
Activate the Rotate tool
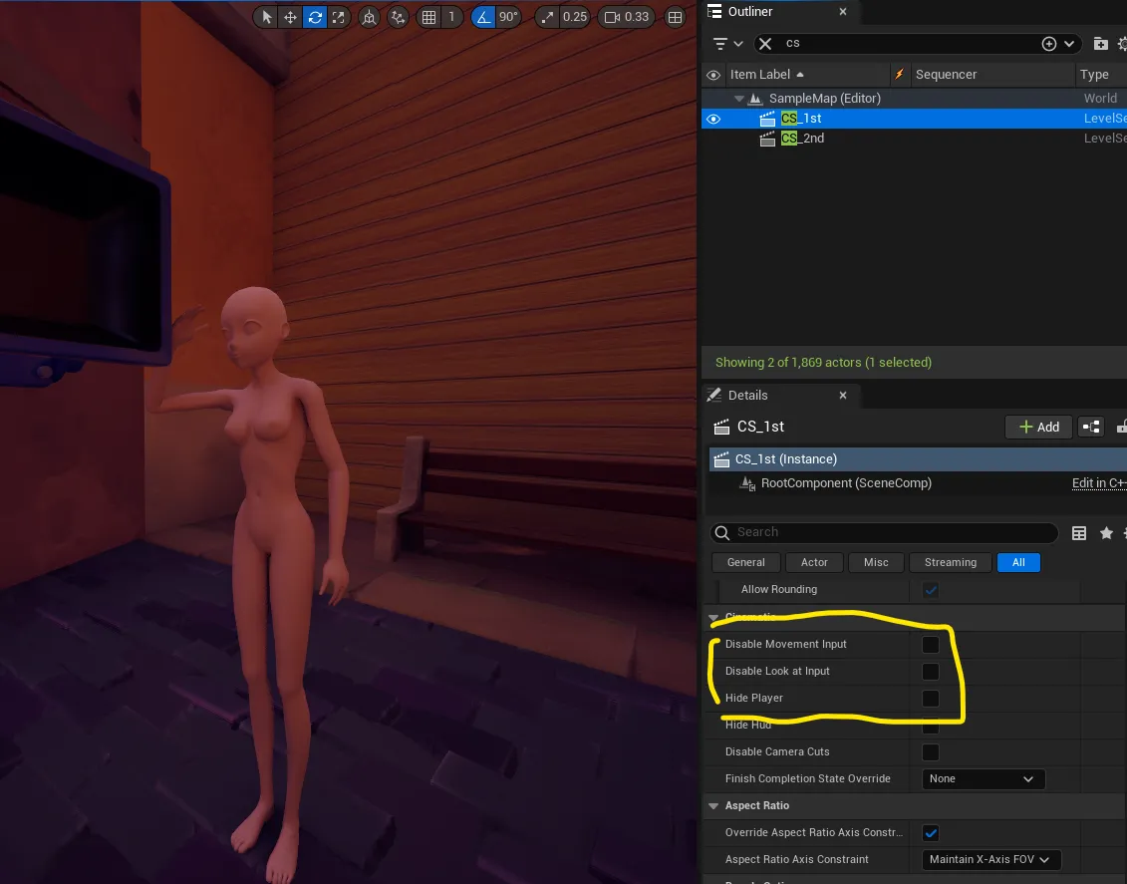coord(315,17)
